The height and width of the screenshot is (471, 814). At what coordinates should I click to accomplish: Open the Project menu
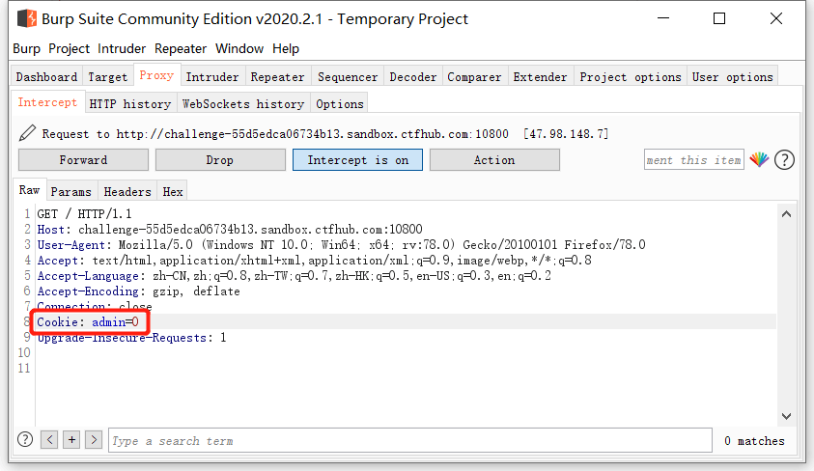[70, 49]
